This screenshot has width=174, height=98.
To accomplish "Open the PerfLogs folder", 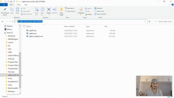I will pyautogui.click(x=11, y=59).
